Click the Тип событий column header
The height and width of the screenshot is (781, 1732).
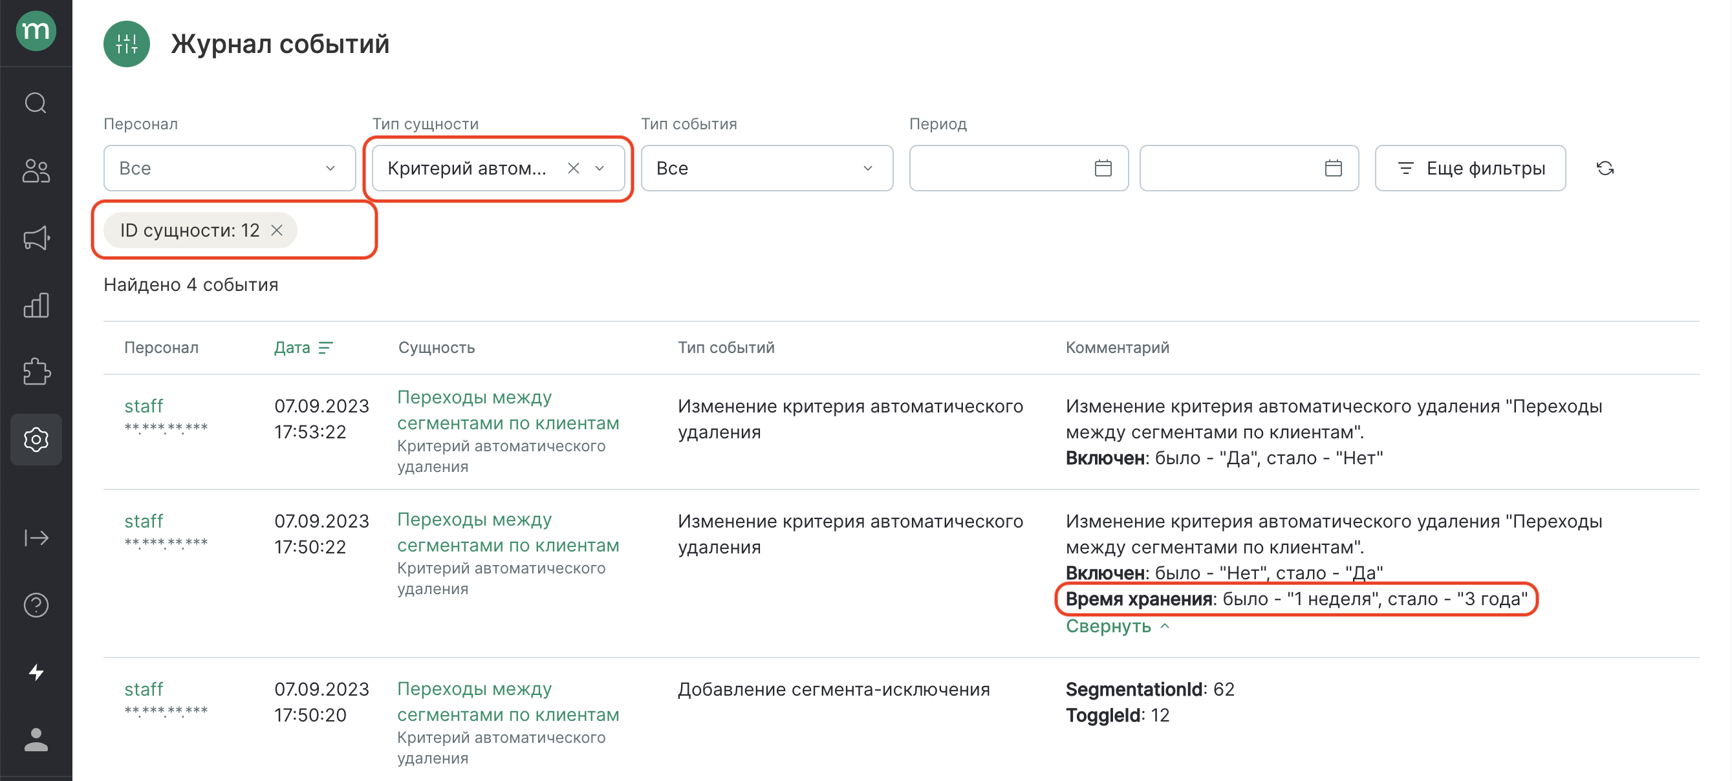(726, 347)
